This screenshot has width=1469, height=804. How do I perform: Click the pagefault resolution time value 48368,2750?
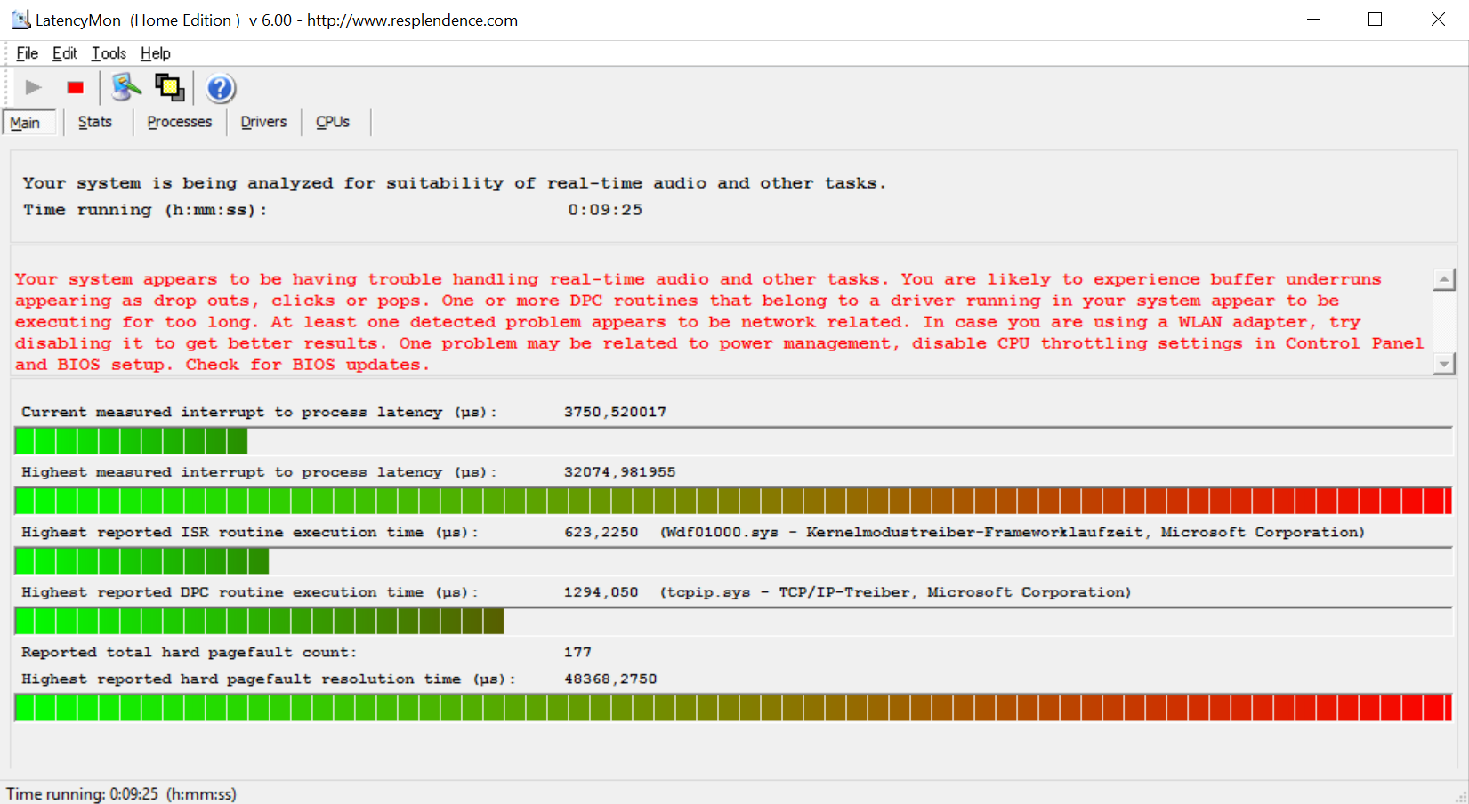(610, 679)
